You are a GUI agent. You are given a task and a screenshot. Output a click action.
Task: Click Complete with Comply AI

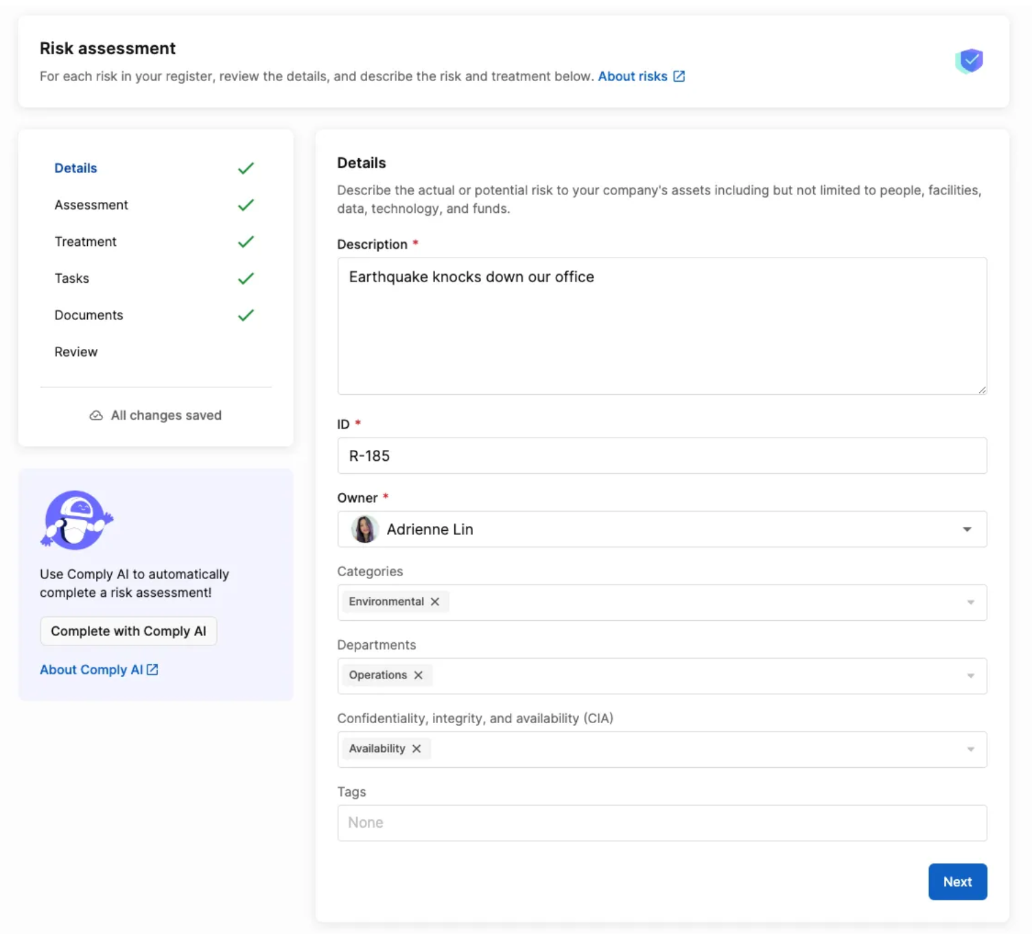(128, 630)
